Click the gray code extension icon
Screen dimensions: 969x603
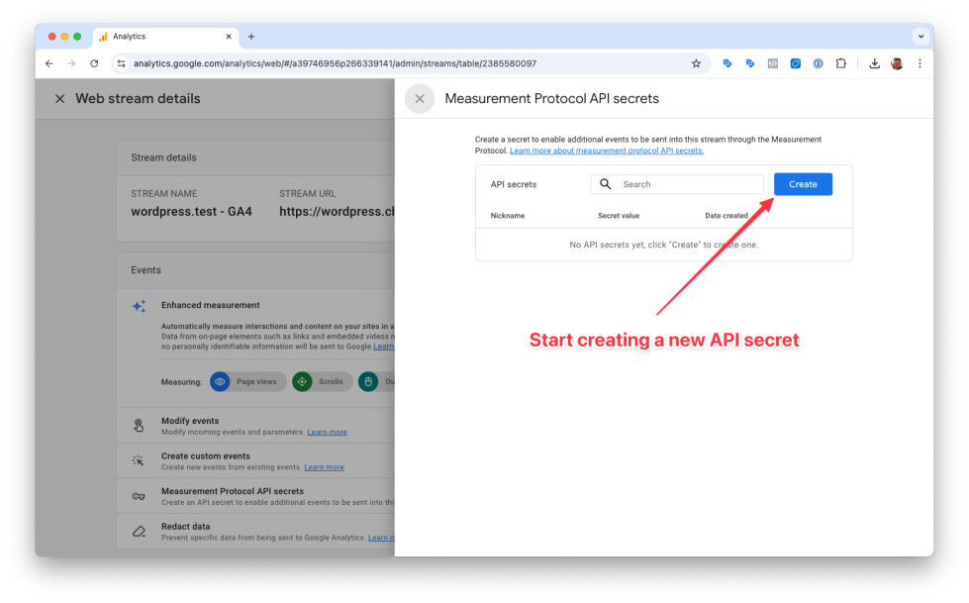click(x=772, y=63)
